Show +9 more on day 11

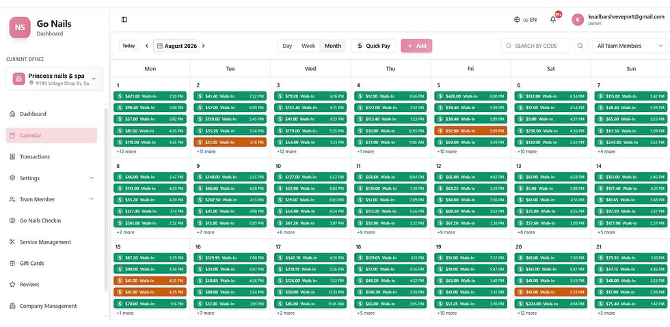point(366,233)
